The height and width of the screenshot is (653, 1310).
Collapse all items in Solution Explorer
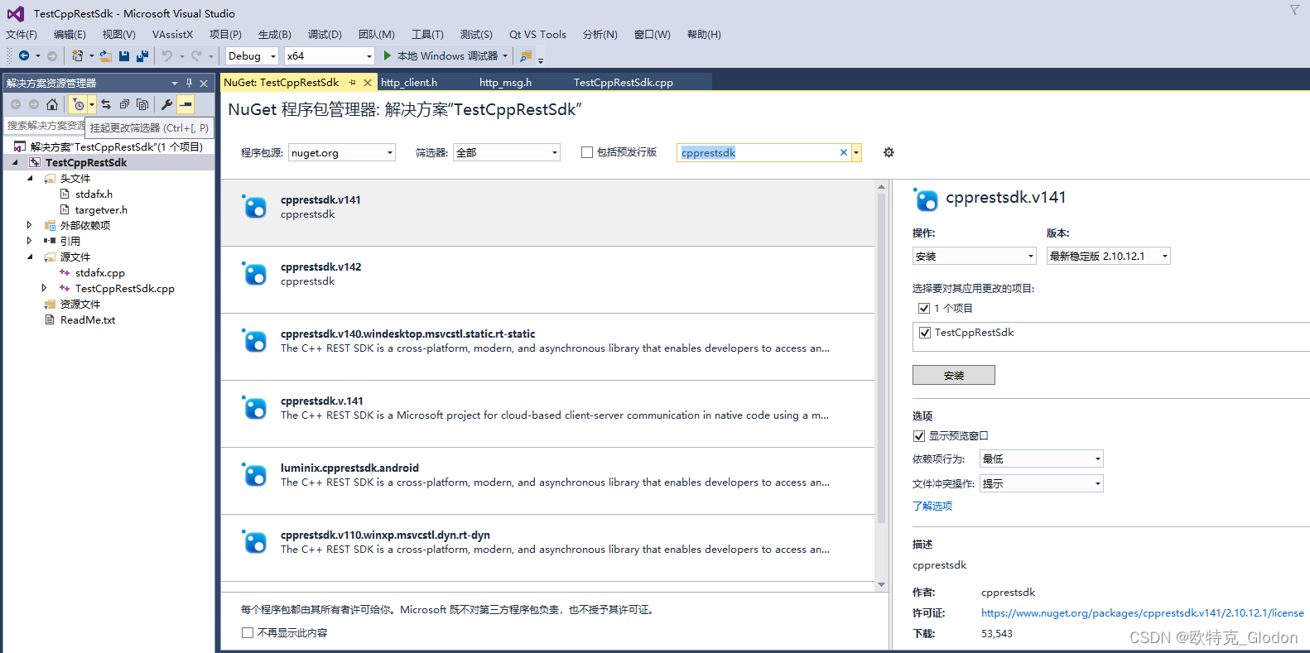click(124, 104)
